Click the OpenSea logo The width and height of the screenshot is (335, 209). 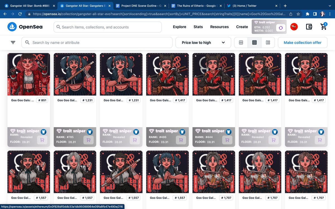pos(25,27)
